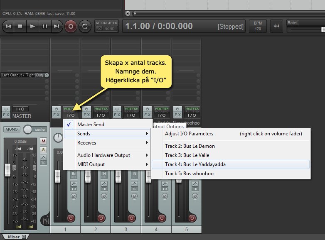The width and height of the screenshot is (325, 240).
Task: Open track 4 I/O routing button
Action: [162, 115]
